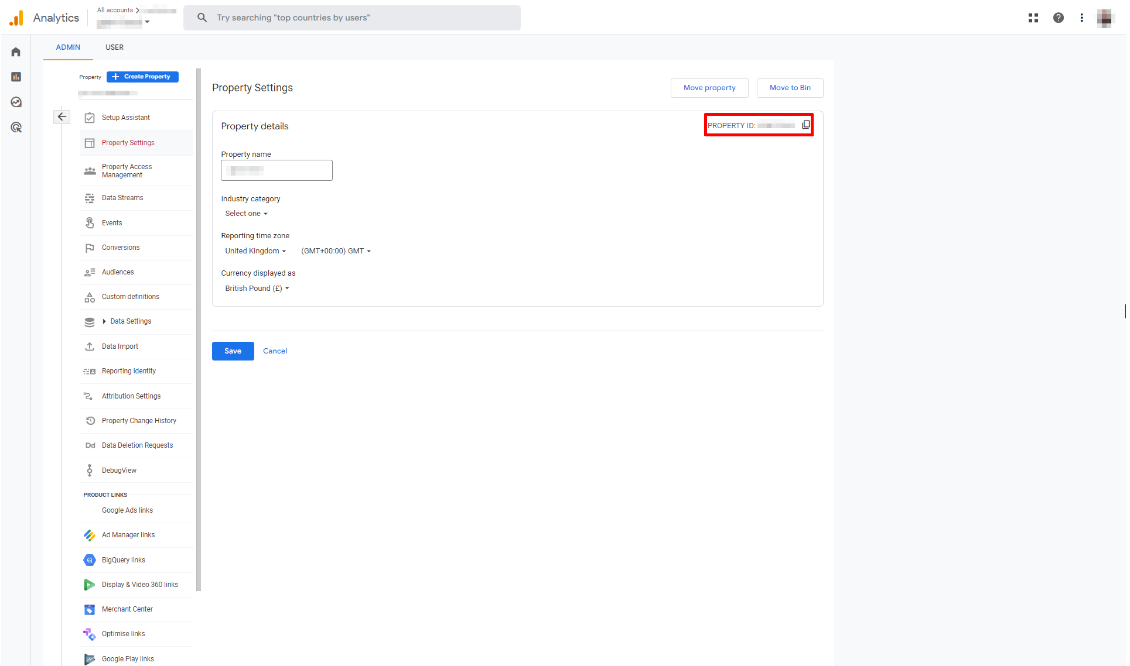This screenshot has height=666, width=1130.
Task: Open the three-dot more options menu
Action: tap(1081, 18)
